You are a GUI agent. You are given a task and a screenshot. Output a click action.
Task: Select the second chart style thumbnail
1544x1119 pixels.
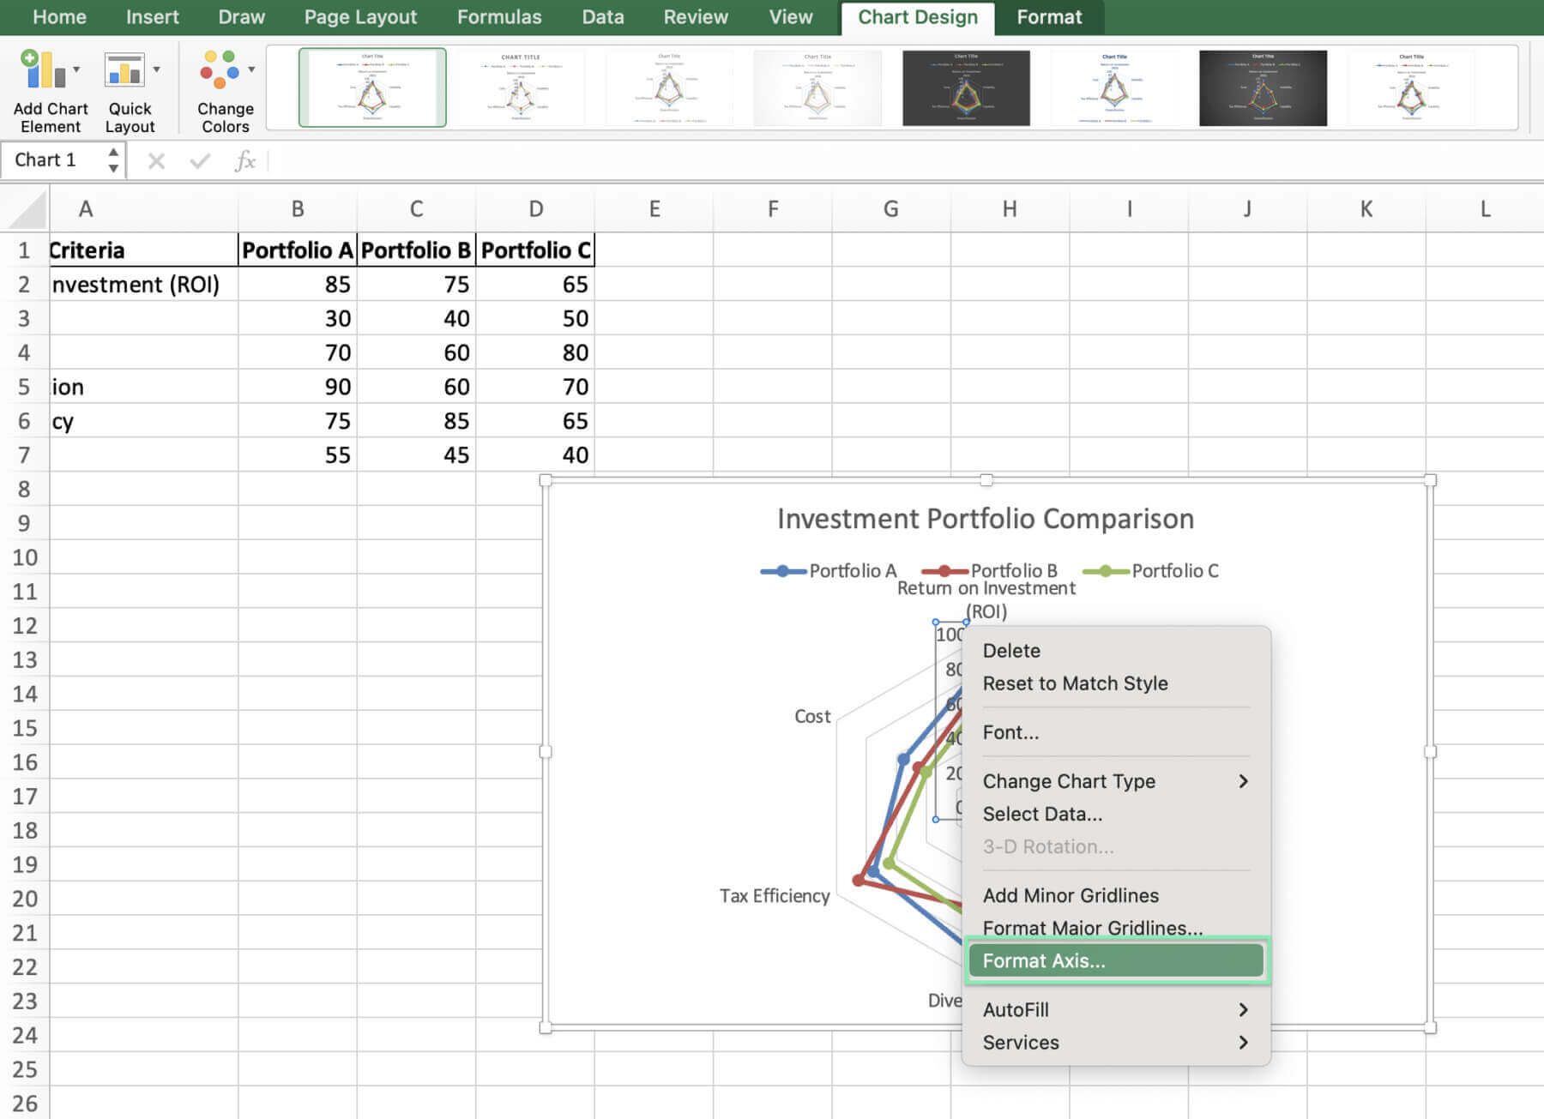521,87
